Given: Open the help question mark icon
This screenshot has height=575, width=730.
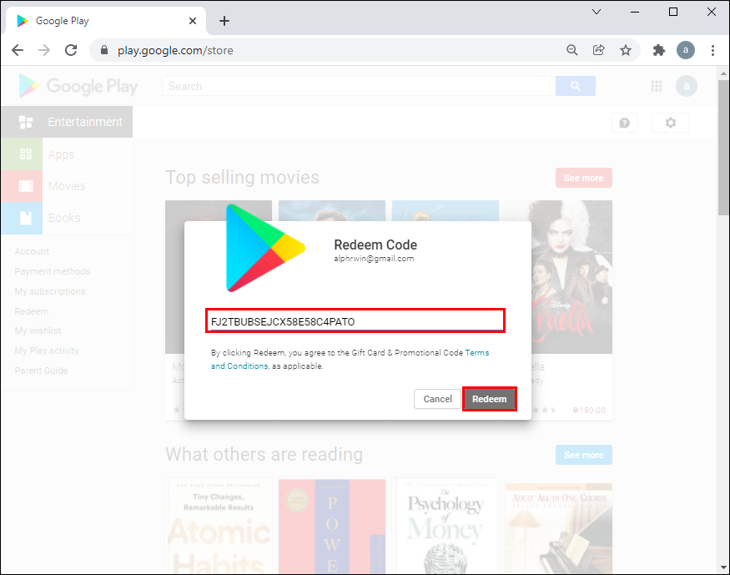Looking at the screenshot, I should [624, 123].
